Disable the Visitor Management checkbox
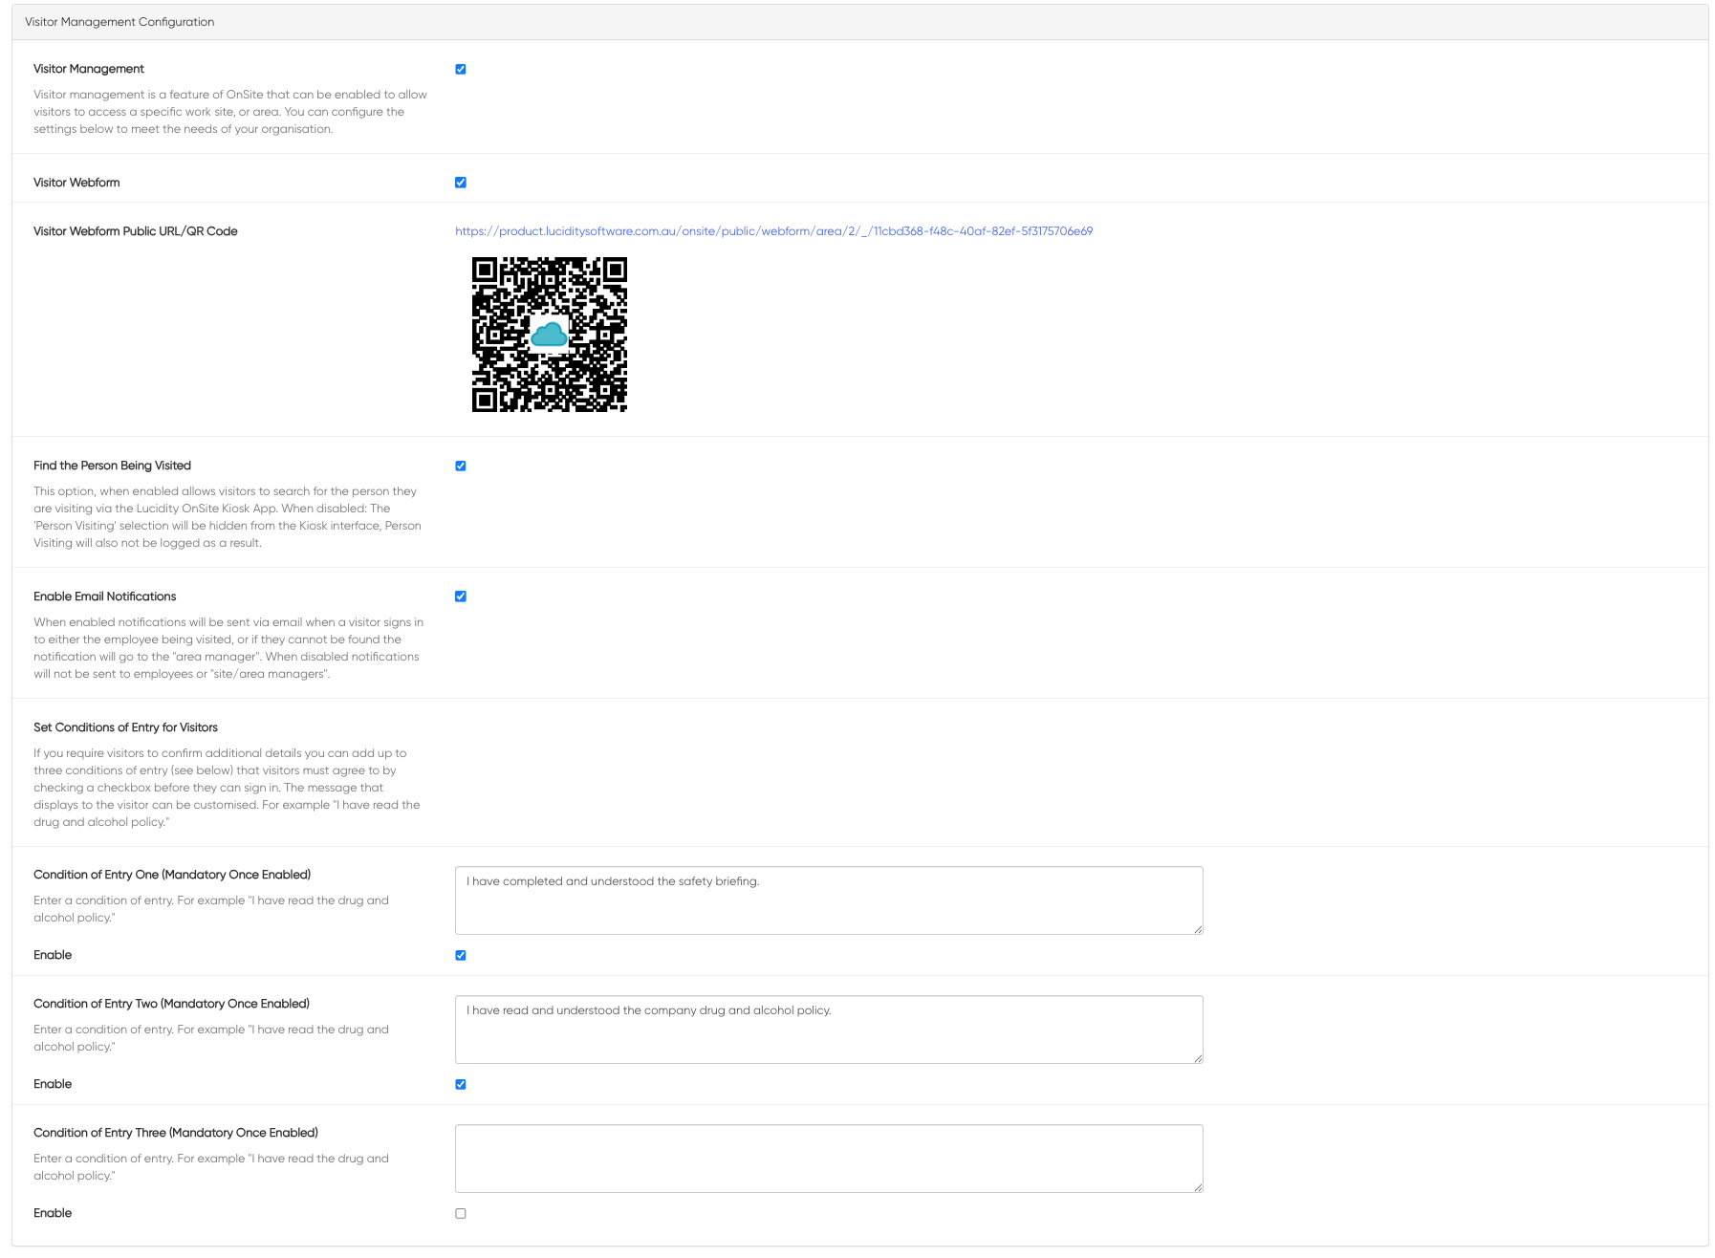This screenshot has width=1715, height=1258. click(x=461, y=68)
